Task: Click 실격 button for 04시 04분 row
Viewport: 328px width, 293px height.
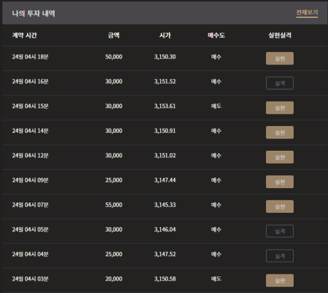Action: pyautogui.click(x=280, y=256)
